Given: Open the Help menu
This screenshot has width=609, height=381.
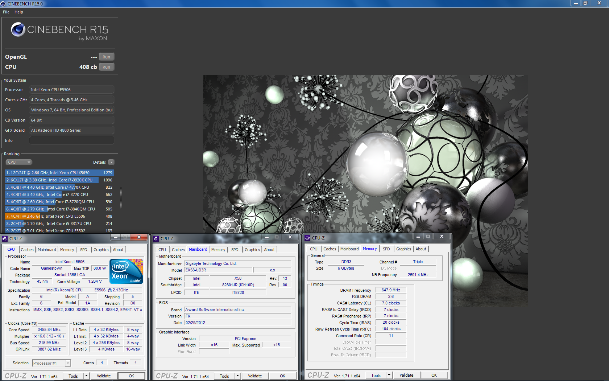Looking at the screenshot, I should 19,12.
